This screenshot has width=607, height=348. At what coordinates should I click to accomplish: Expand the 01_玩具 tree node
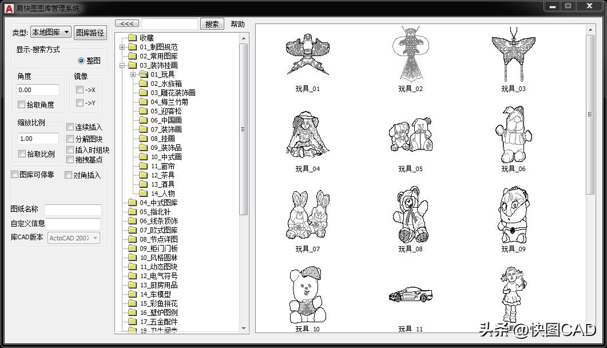click(133, 74)
